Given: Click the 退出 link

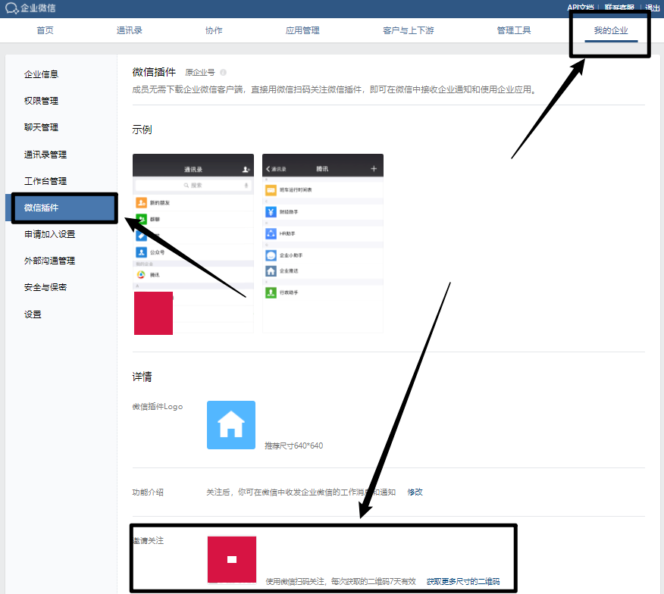Looking at the screenshot, I should (652, 8).
